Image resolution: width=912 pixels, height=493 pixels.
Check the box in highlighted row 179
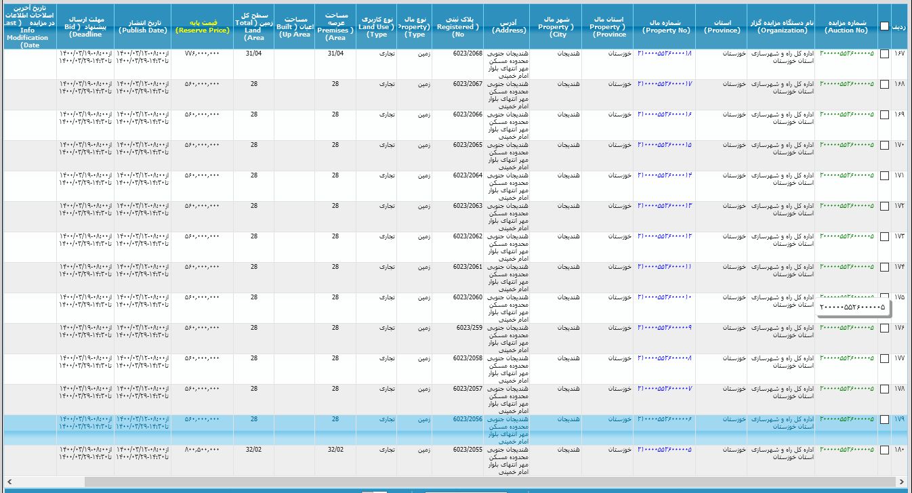click(884, 420)
